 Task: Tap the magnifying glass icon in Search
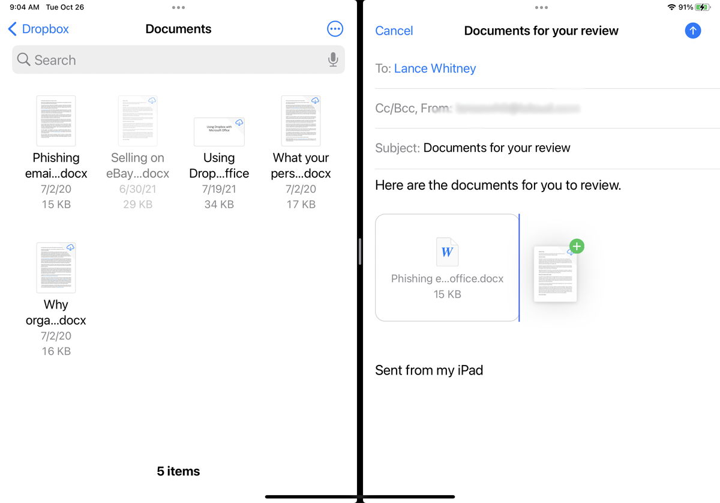click(23, 59)
